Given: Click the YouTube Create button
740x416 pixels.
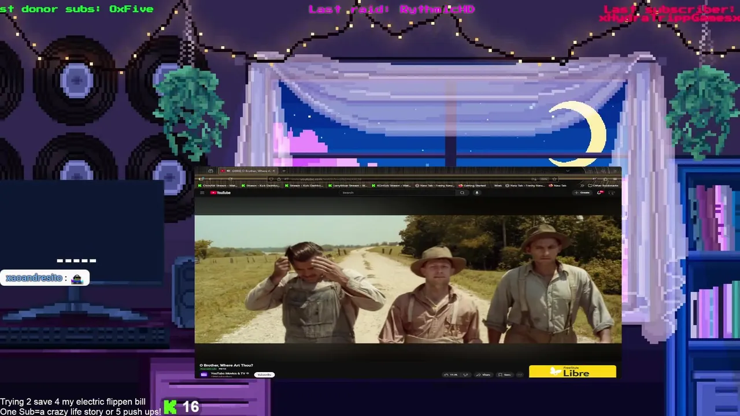Looking at the screenshot, I should (x=582, y=192).
